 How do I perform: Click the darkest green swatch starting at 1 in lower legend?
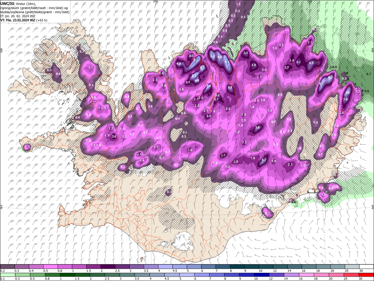pyautogui.click(x=67, y=275)
